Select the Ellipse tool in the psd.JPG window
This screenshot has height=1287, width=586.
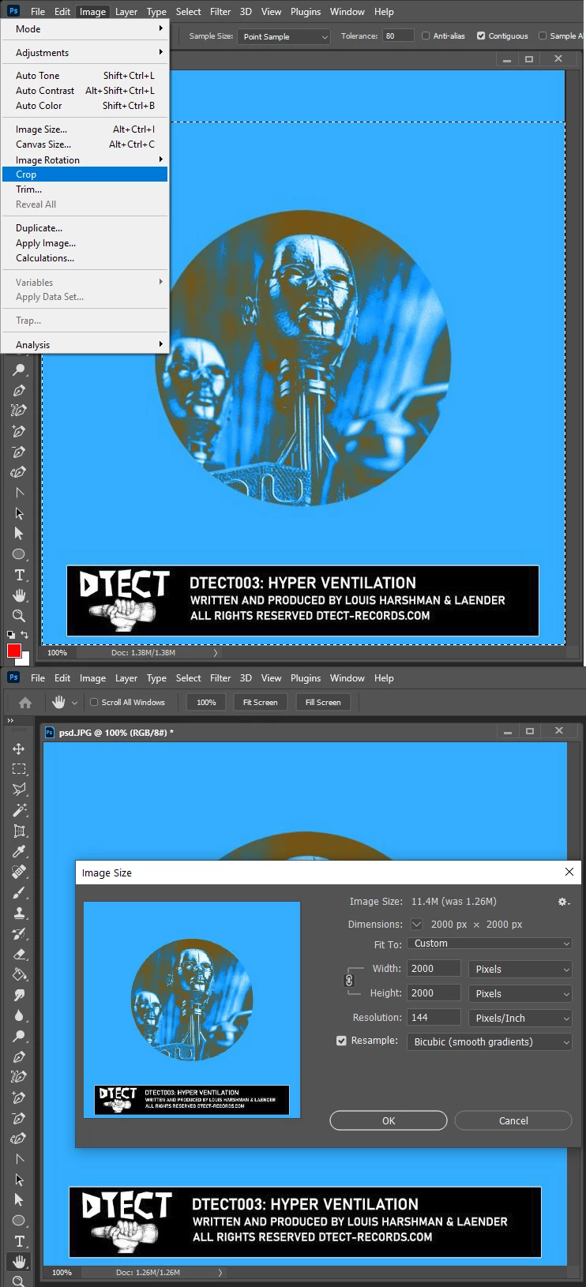[x=19, y=1221]
